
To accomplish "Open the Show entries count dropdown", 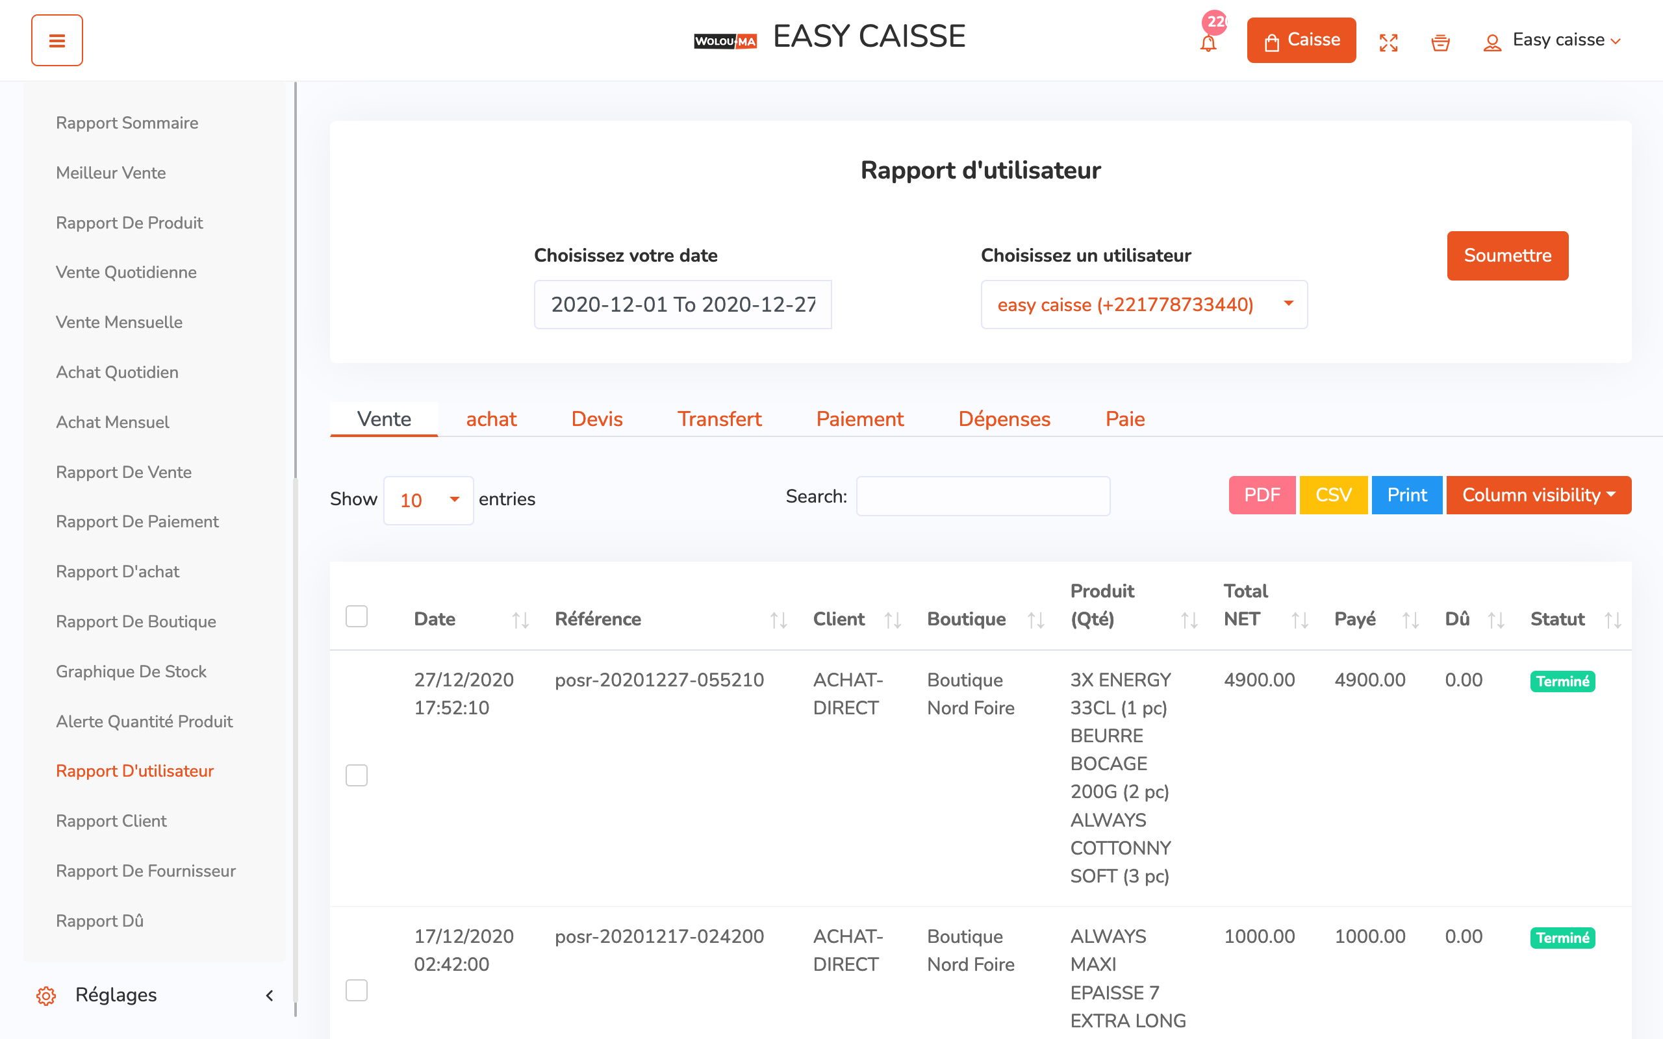I will (x=428, y=500).
